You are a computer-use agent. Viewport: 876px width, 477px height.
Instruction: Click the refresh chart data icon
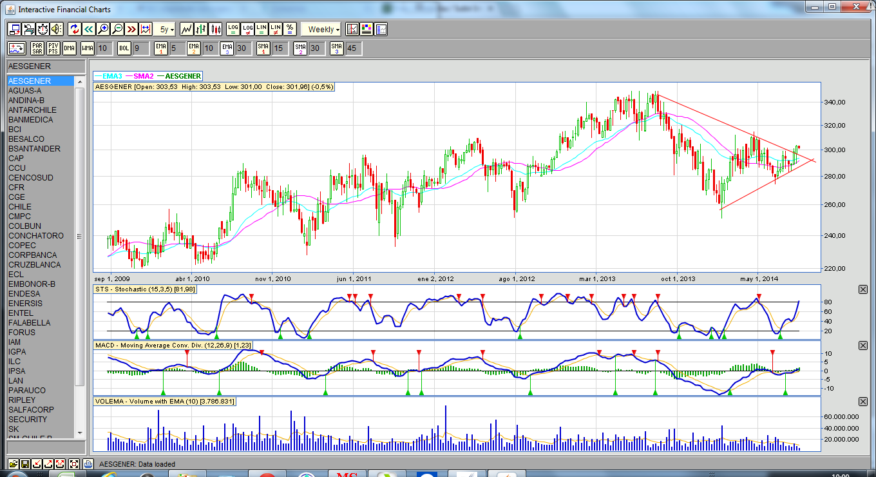pos(74,29)
